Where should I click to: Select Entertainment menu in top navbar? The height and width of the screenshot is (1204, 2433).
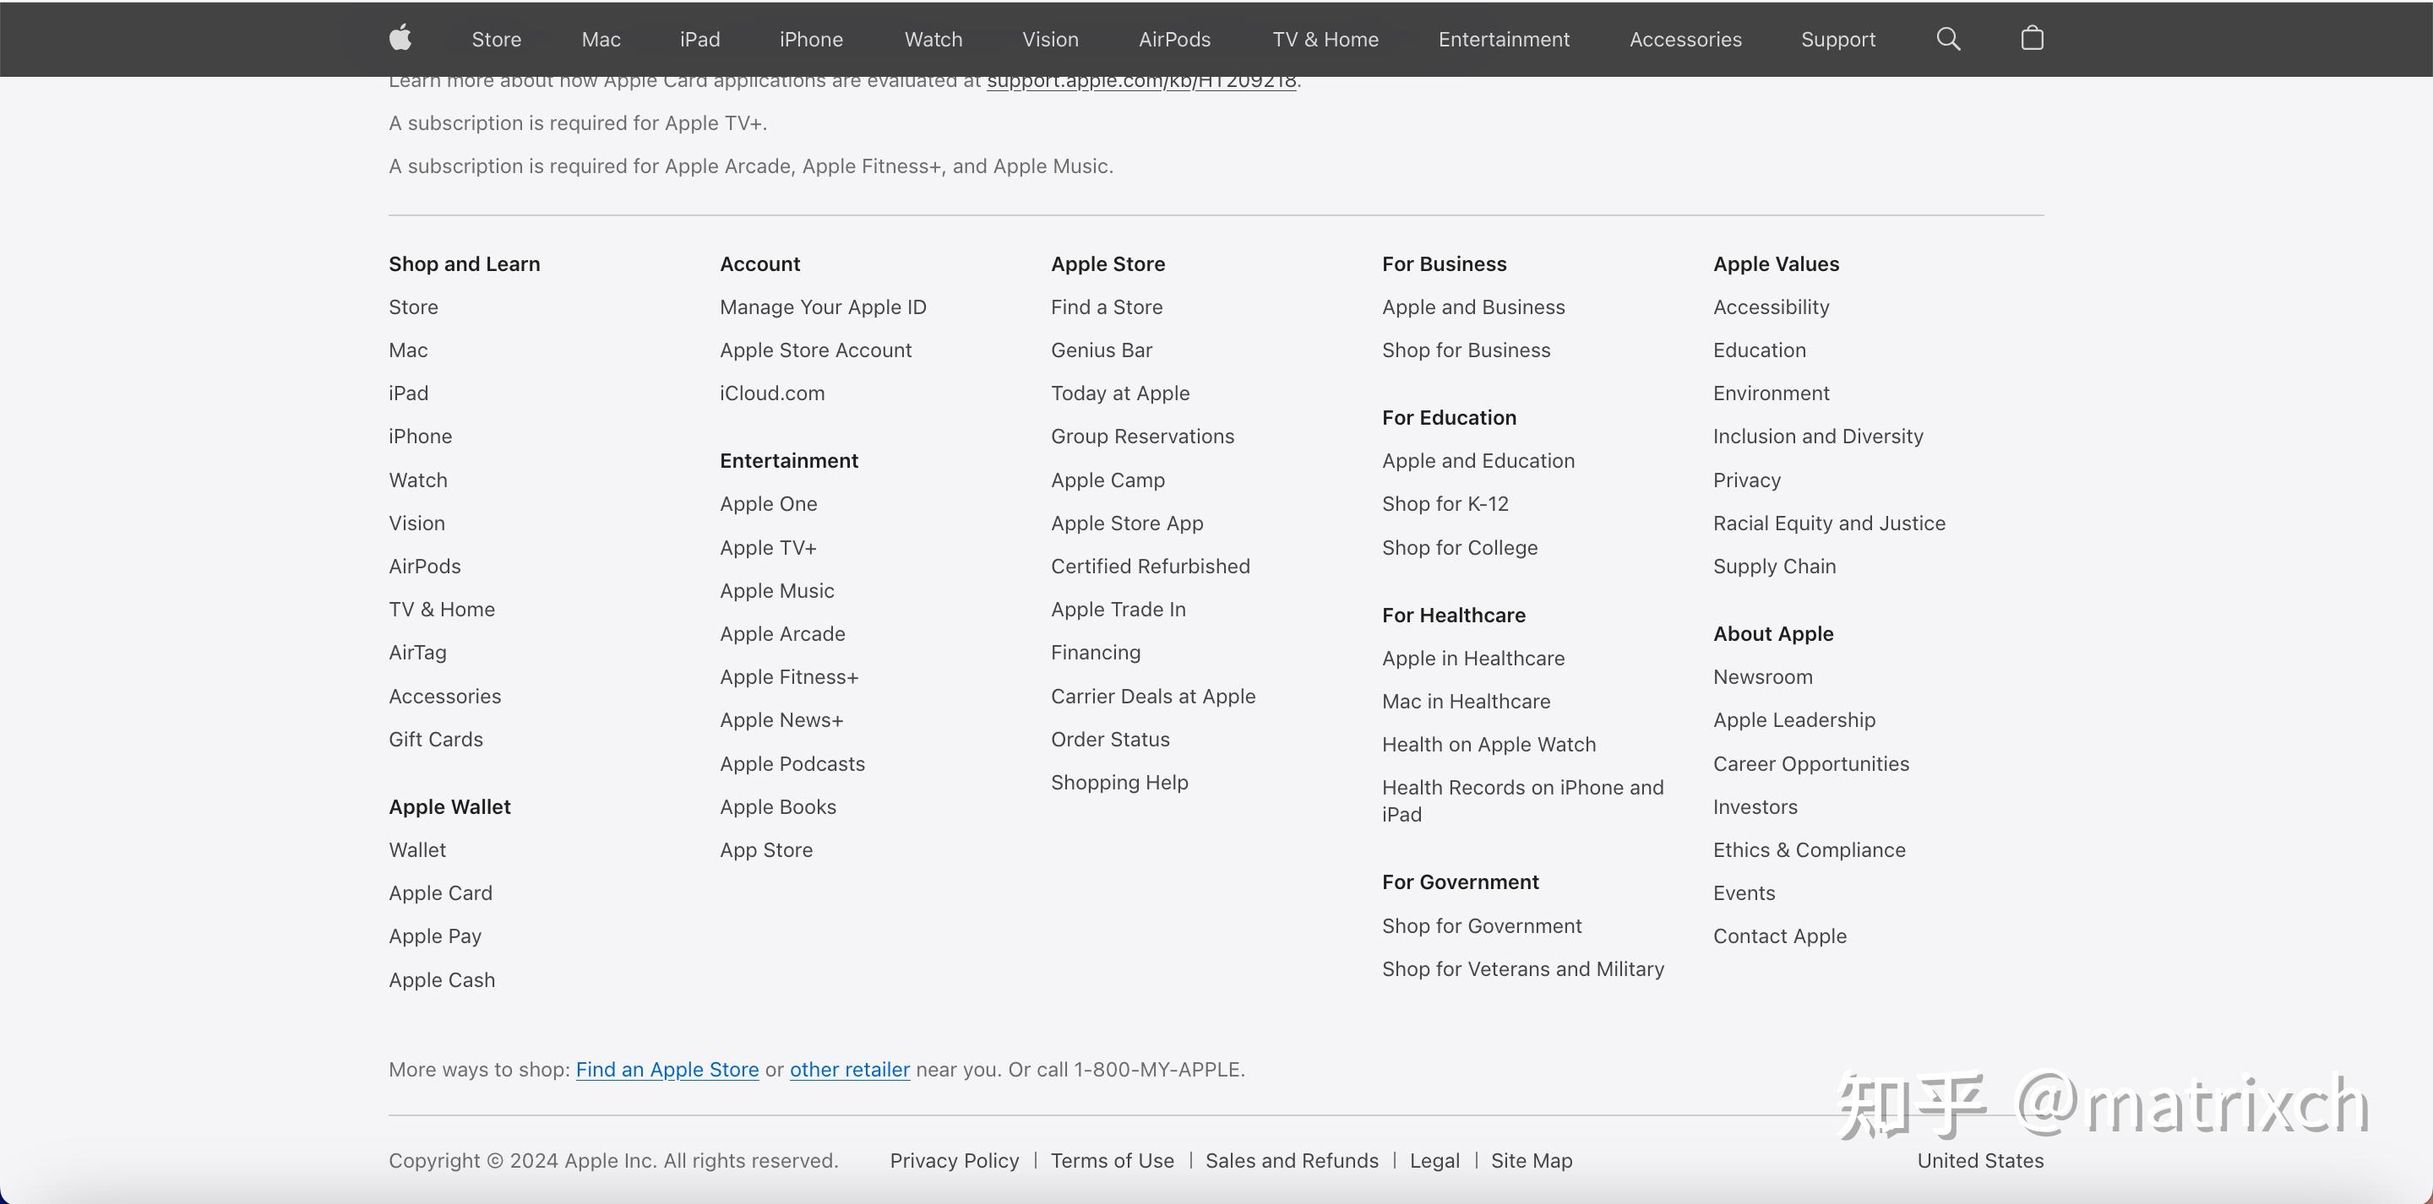(x=1504, y=39)
